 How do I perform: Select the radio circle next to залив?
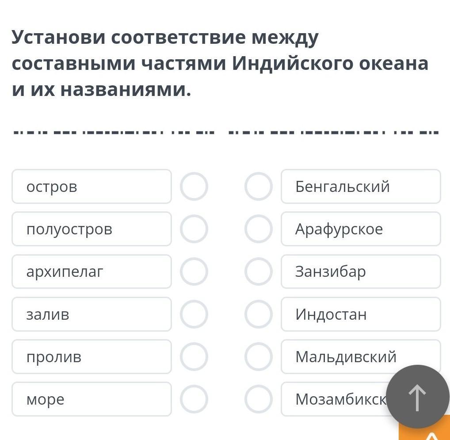pyautogui.click(x=194, y=314)
